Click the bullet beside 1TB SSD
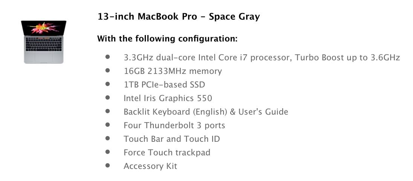 point(107,84)
